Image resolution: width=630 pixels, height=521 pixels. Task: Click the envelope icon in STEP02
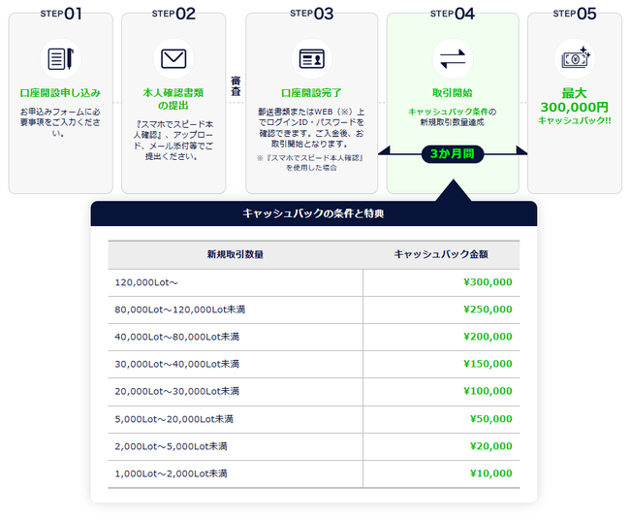(173, 58)
